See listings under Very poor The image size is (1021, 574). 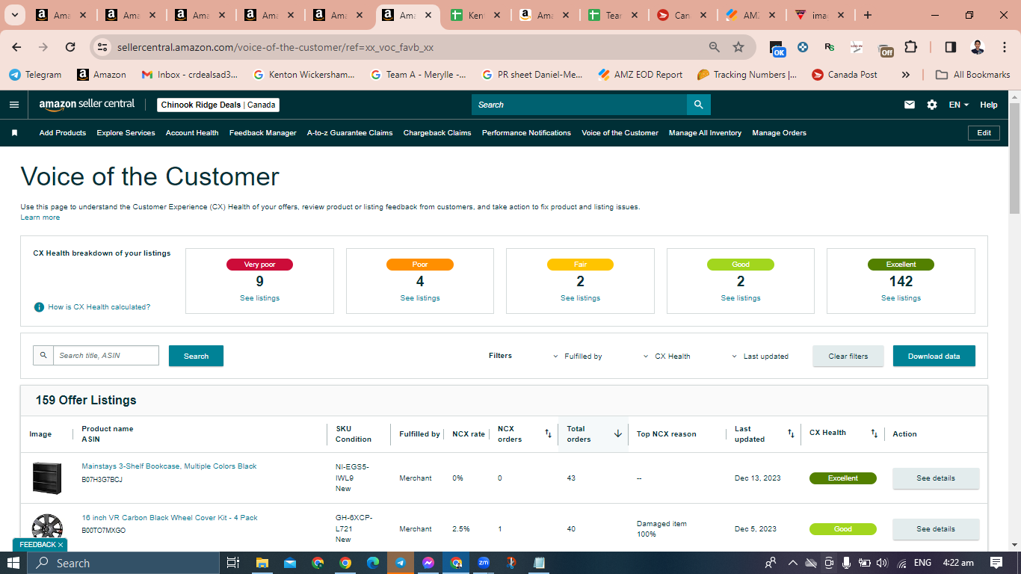point(259,298)
